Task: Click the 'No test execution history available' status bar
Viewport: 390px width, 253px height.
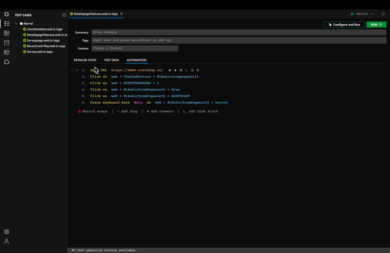Action: (x=228, y=250)
